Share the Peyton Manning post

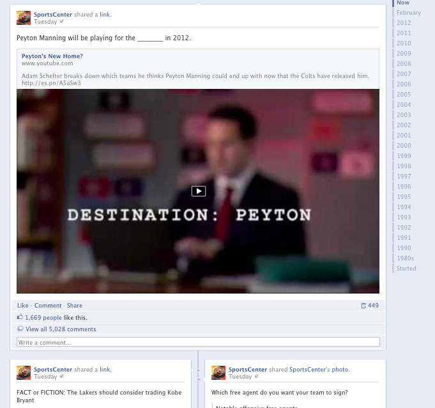click(x=74, y=306)
